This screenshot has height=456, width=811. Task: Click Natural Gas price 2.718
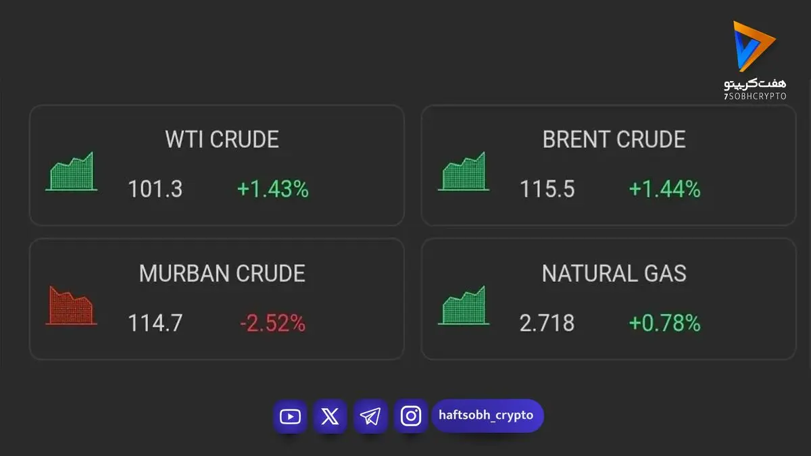click(547, 324)
